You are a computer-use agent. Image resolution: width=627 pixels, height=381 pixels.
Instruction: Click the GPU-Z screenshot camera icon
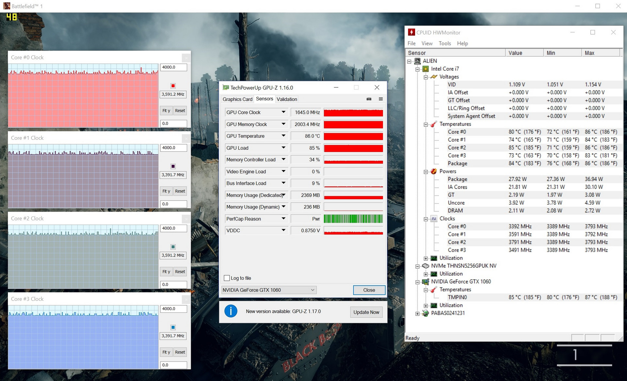tap(369, 99)
